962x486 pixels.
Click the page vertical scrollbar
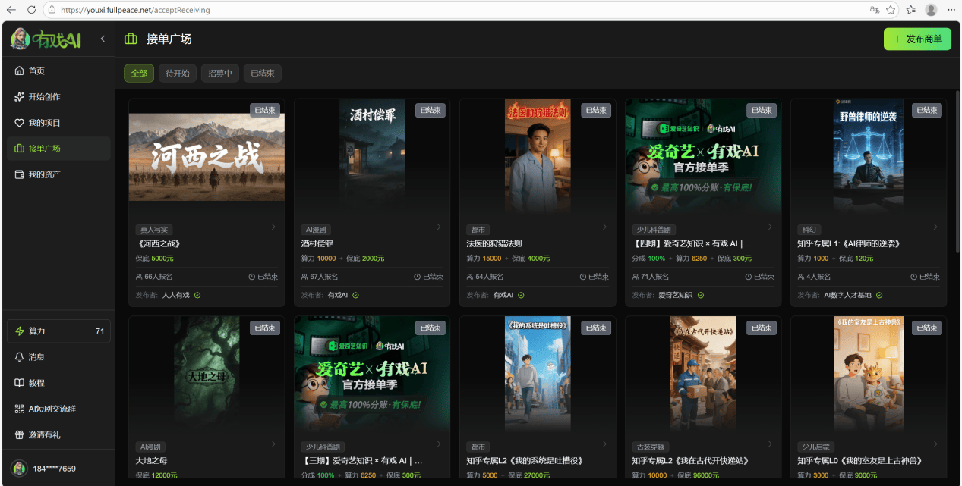(x=957, y=174)
